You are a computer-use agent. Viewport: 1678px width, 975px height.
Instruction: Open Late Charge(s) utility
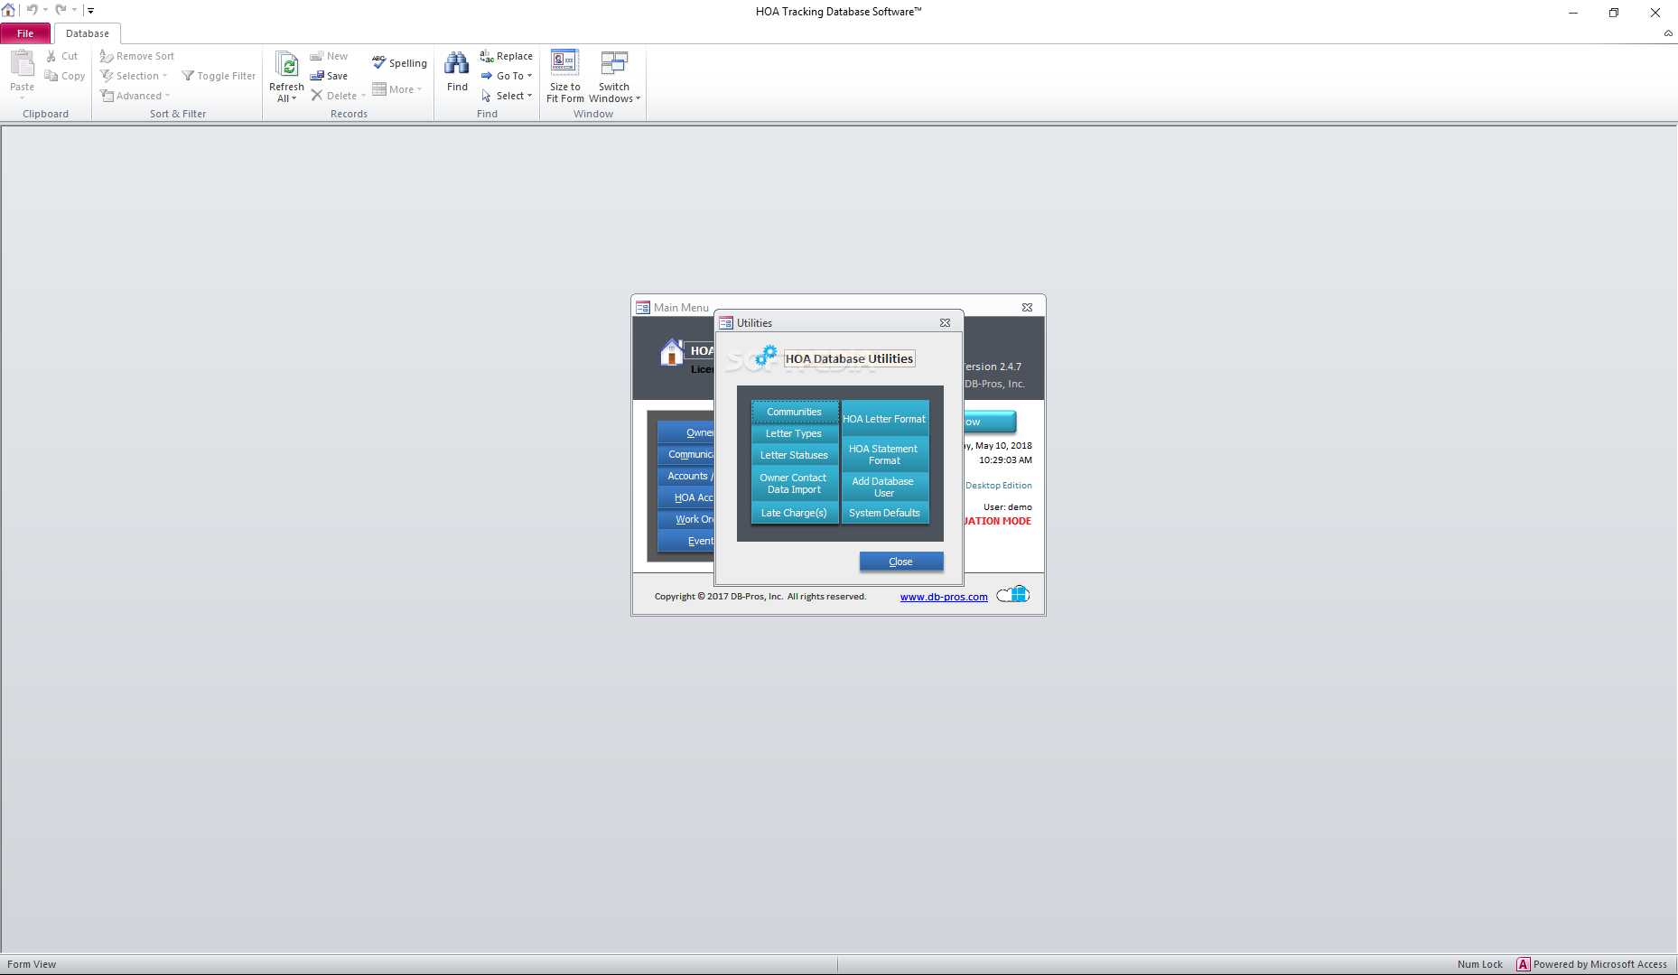point(795,513)
